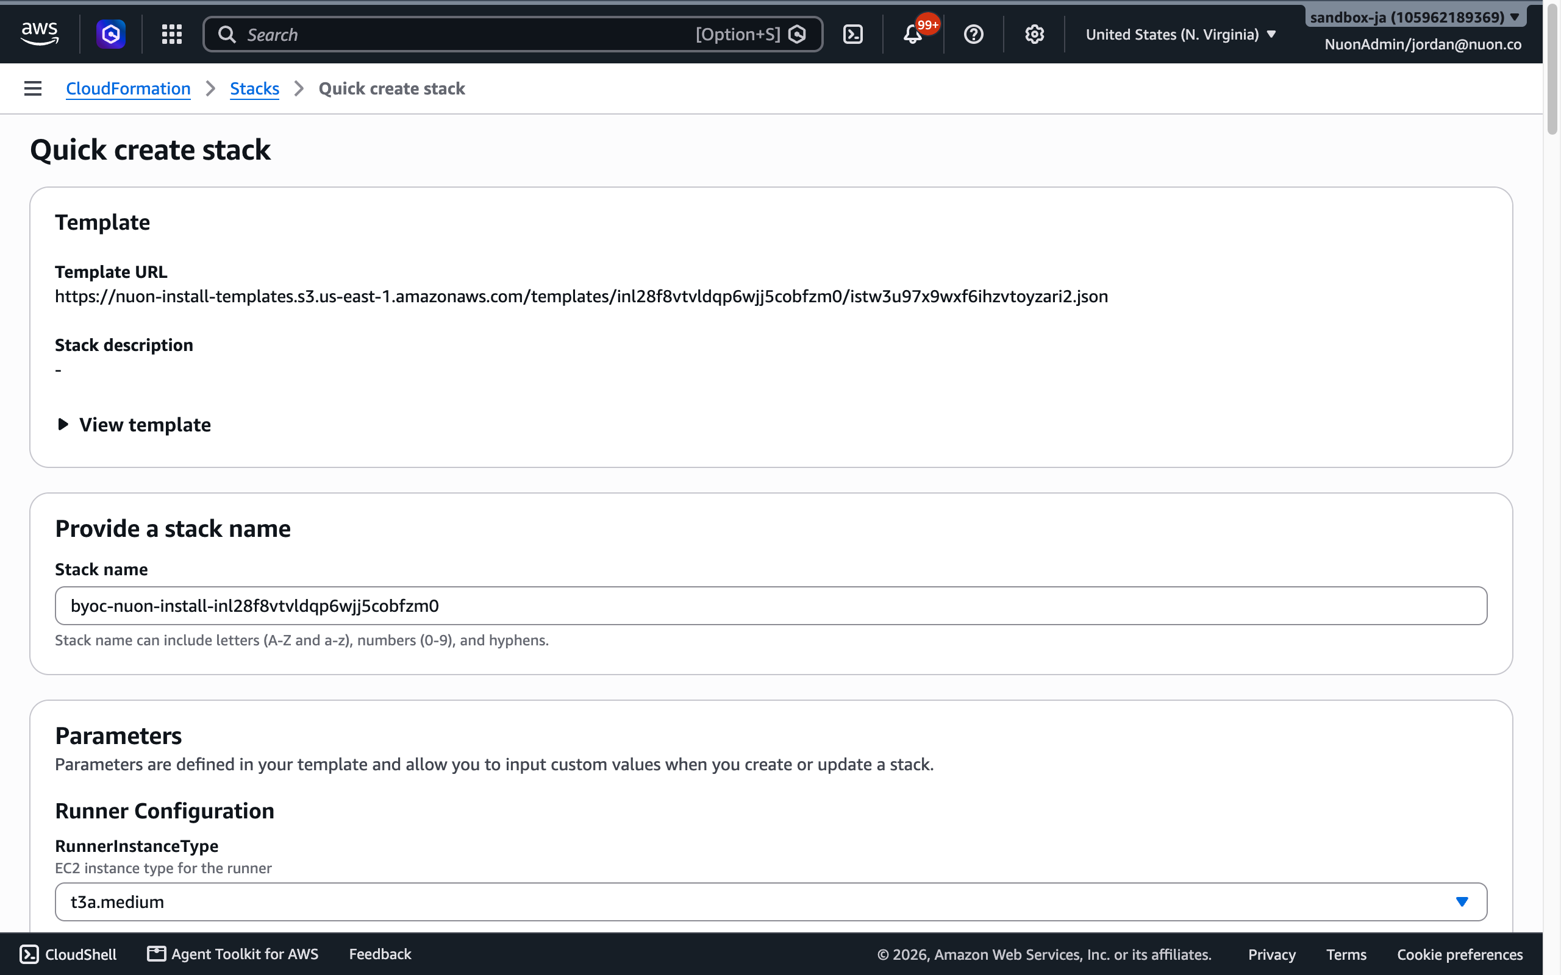1561x975 pixels.
Task: Click the NuonAdmin/jordan@nuon.co user text
Action: 1423,44
